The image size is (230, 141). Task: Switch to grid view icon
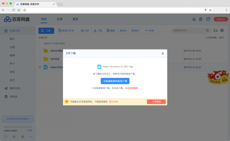(x=222, y=30)
